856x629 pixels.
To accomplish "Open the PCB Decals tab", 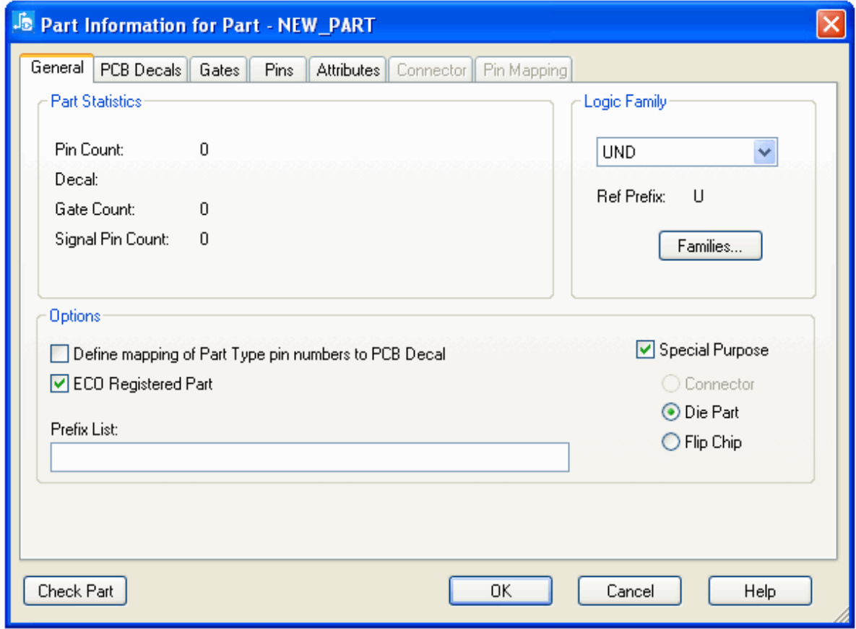I will pyautogui.click(x=141, y=70).
